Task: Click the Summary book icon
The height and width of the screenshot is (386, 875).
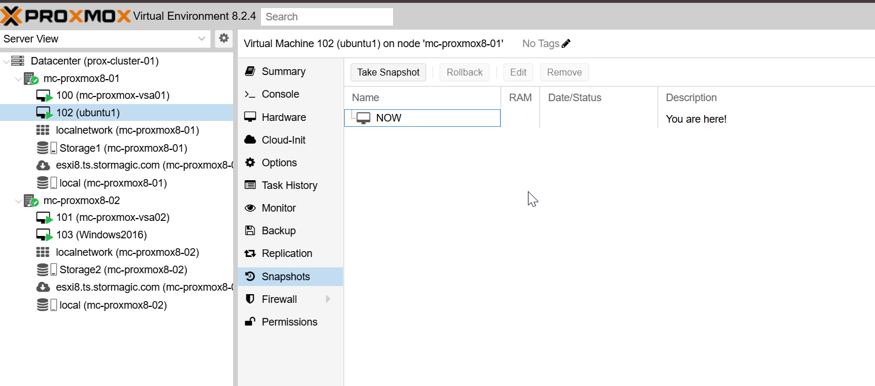Action: (x=250, y=72)
